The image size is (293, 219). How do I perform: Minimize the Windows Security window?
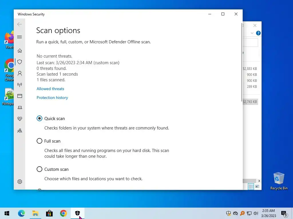pyautogui.click(x=210, y=14)
